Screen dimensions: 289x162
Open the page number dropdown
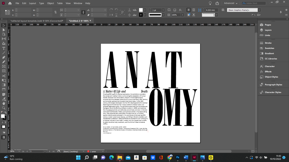coord(45,151)
